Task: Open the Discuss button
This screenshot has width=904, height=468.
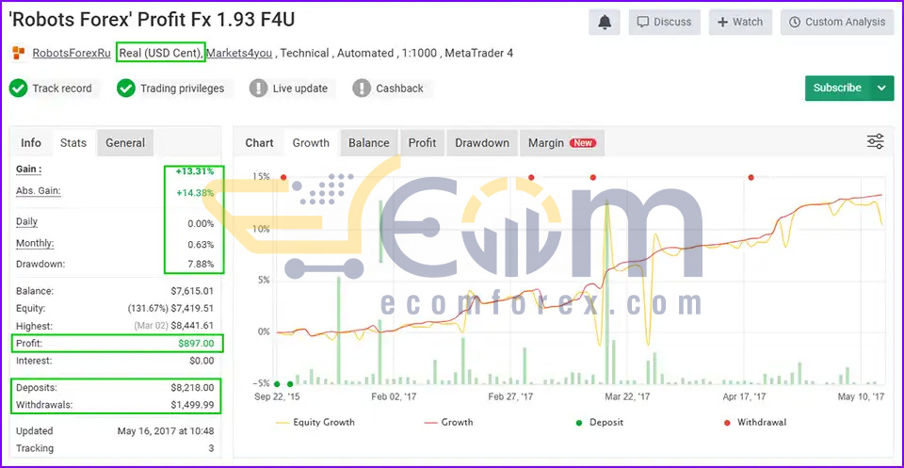Action: pyautogui.click(x=664, y=23)
